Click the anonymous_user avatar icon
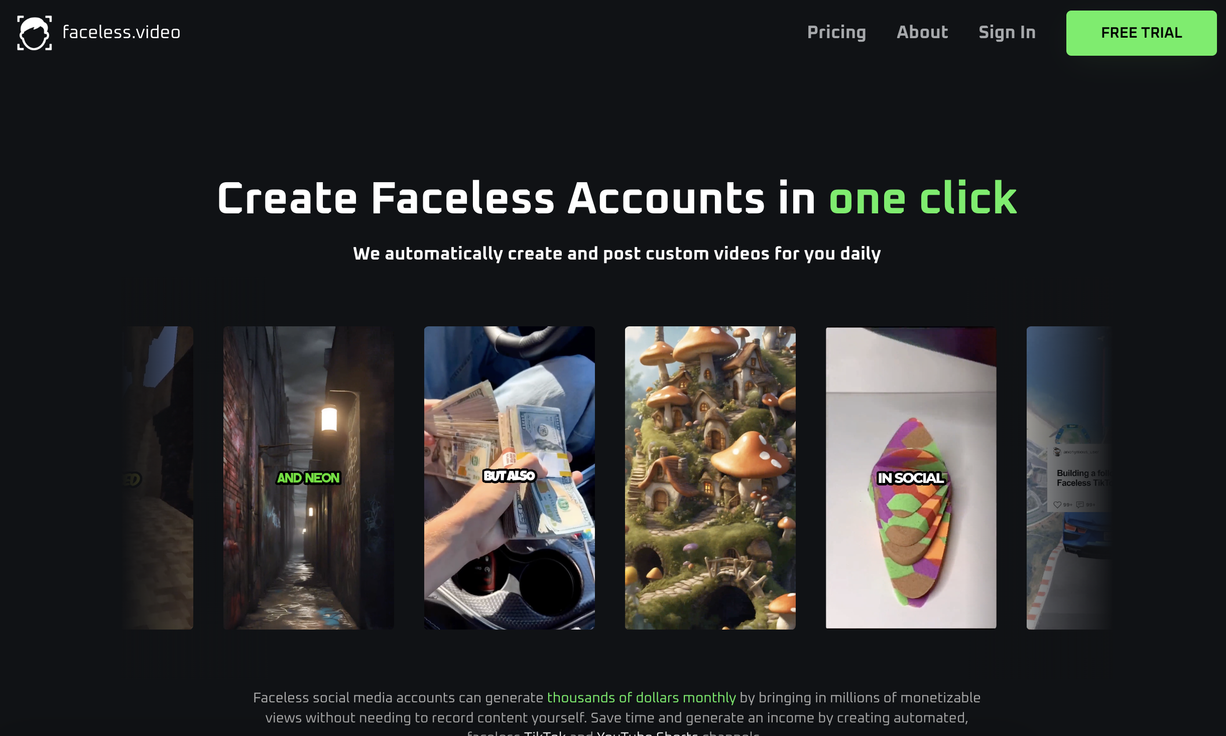 pyautogui.click(x=1057, y=452)
